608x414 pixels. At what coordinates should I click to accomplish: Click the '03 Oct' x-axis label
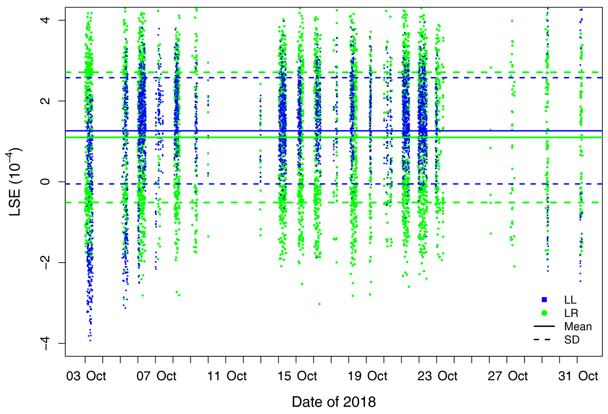coord(86,376)
